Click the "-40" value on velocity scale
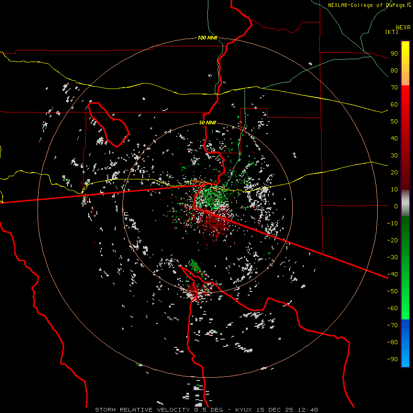The width and height of the screenshot is (413, 413). click(x=392, y=274)
